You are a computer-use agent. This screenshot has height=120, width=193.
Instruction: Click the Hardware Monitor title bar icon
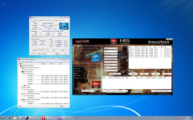[19, 60]
